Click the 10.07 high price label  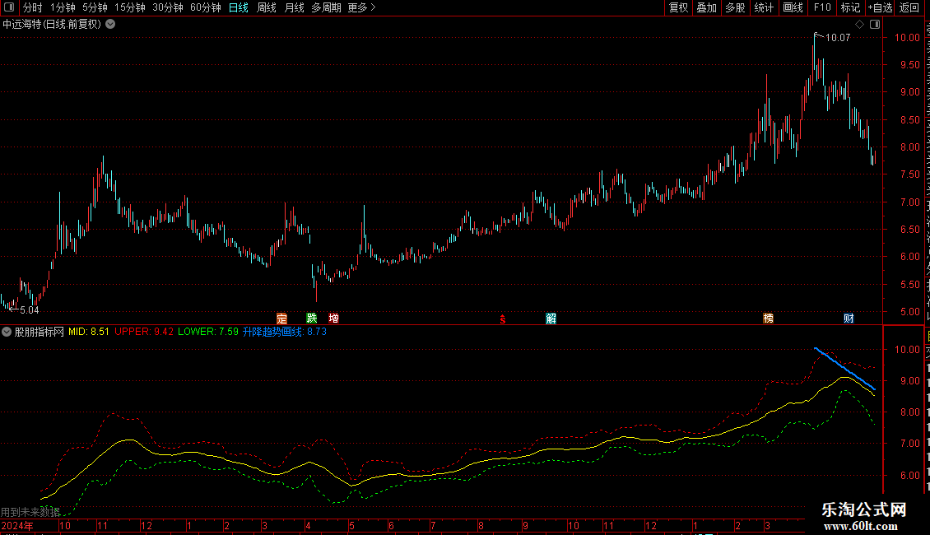tap(838, 38)
